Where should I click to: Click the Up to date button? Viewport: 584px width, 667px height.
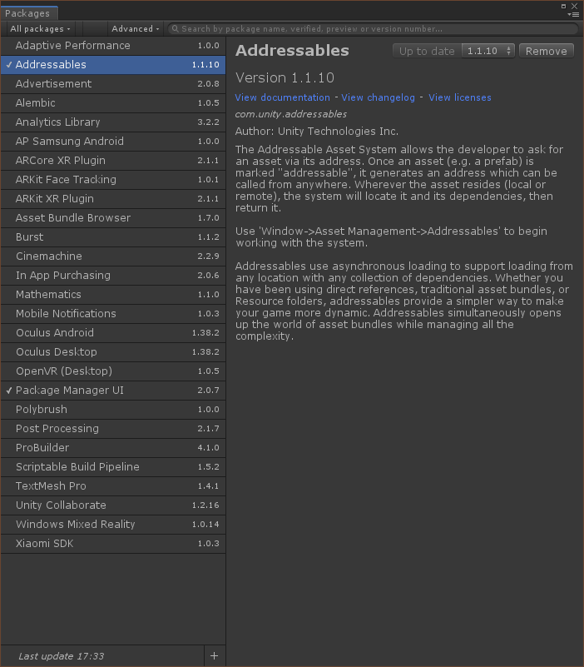[427, 51]
